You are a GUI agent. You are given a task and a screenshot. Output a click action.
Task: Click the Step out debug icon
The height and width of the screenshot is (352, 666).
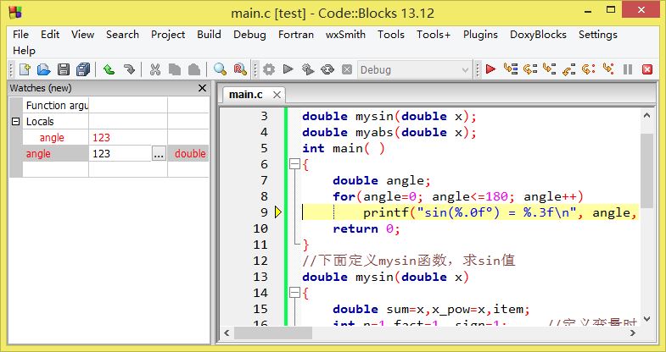(x=569, y=69)
